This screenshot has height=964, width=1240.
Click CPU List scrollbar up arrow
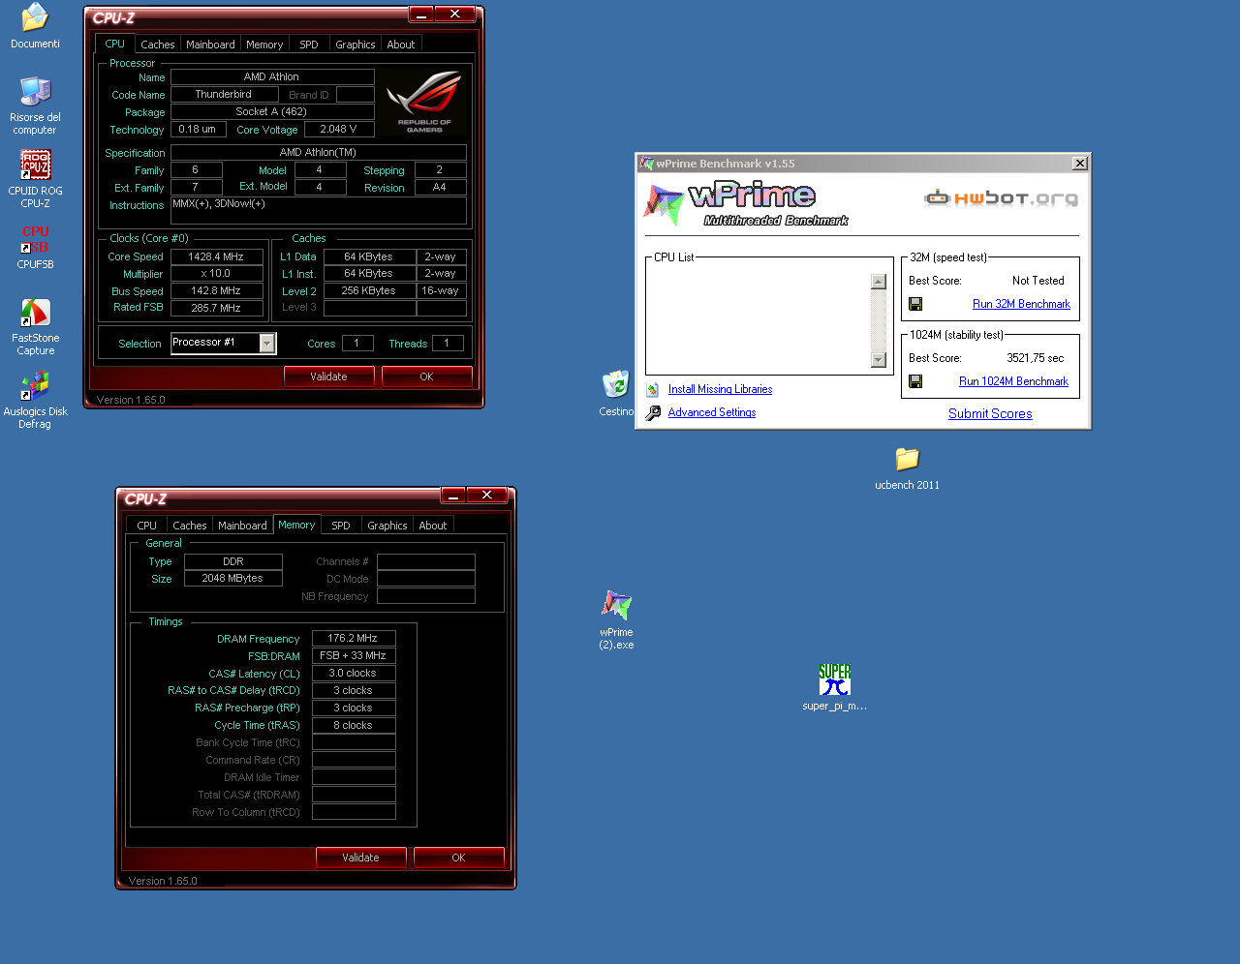tap(879, 282)
